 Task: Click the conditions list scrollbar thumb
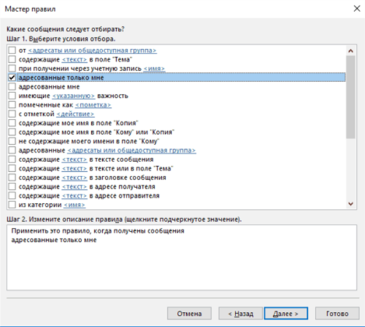point(350,97)
